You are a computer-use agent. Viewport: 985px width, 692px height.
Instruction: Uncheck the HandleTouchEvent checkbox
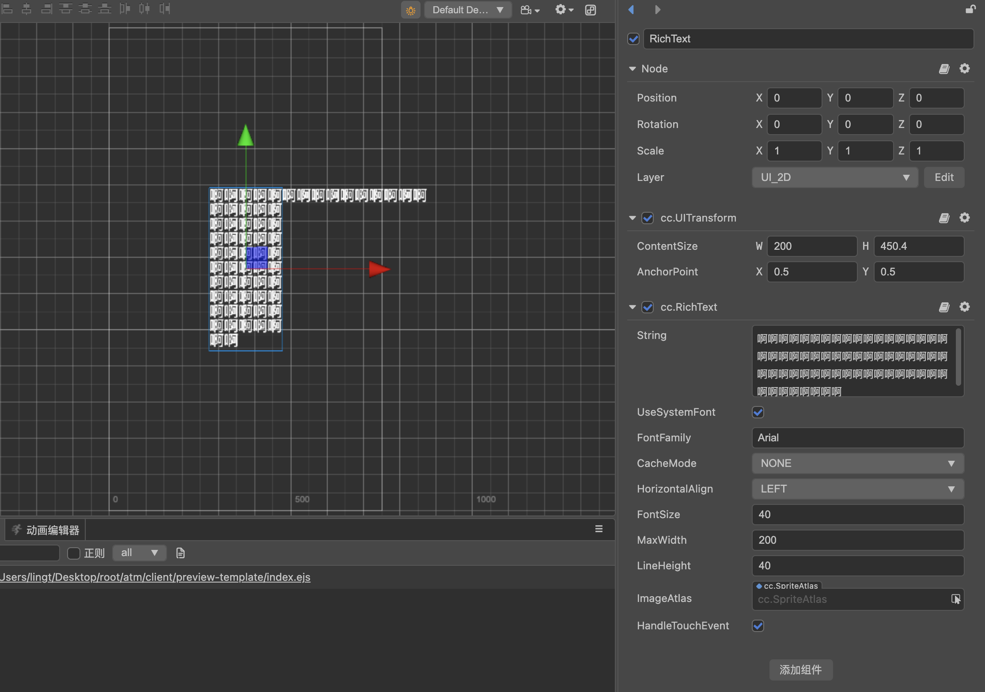tap(758, 626)
